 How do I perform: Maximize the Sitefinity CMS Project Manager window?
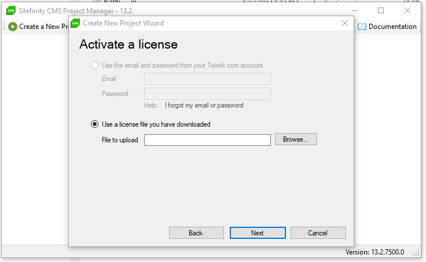[381, 10]
